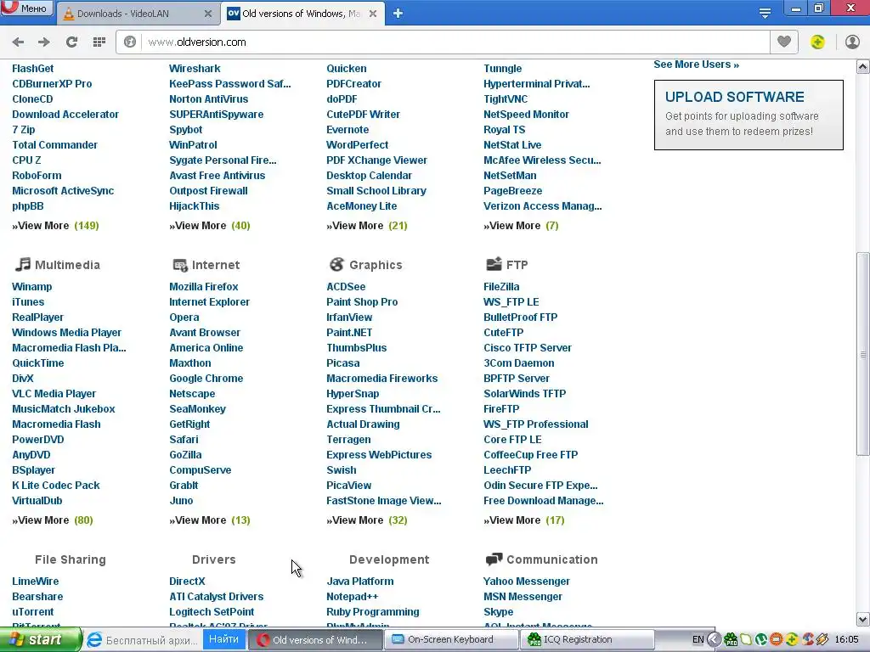The image size is (870, 652).
Task: Open the VLC Media Player link
Action: click(x=54, y=394)
